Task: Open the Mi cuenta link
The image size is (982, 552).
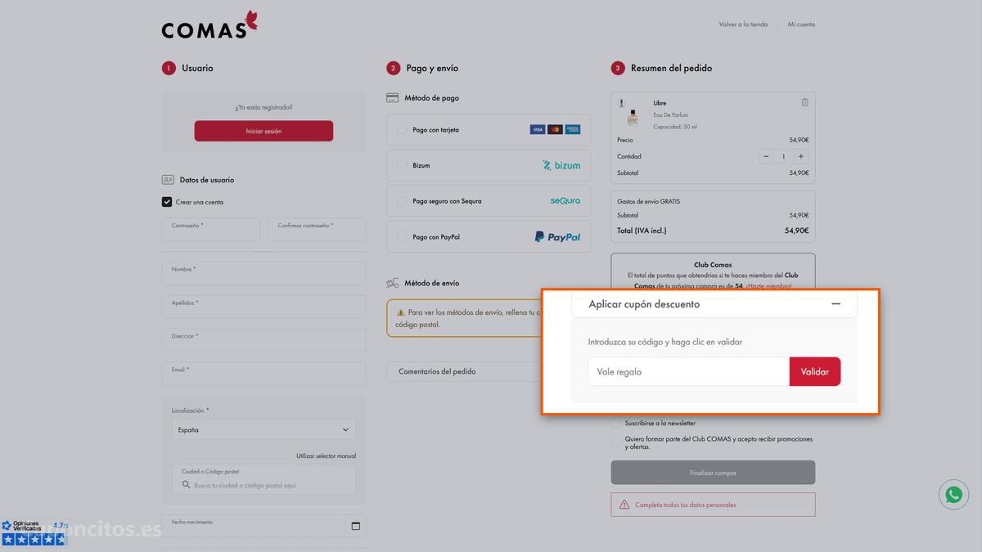Action: 801,25
